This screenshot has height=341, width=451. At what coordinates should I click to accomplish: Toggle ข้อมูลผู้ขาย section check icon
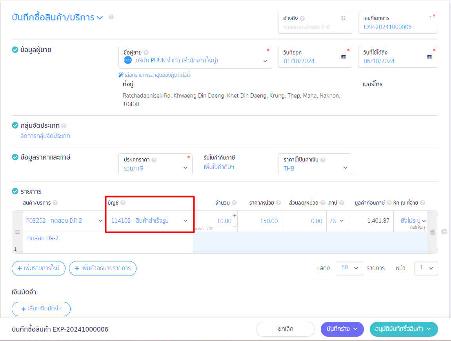(x=15, y=50)
